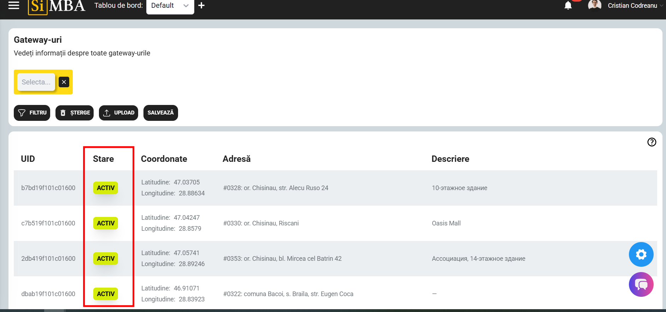666x312 pixels.
Task: Click the Selecta... selection field
Action: 36,82
